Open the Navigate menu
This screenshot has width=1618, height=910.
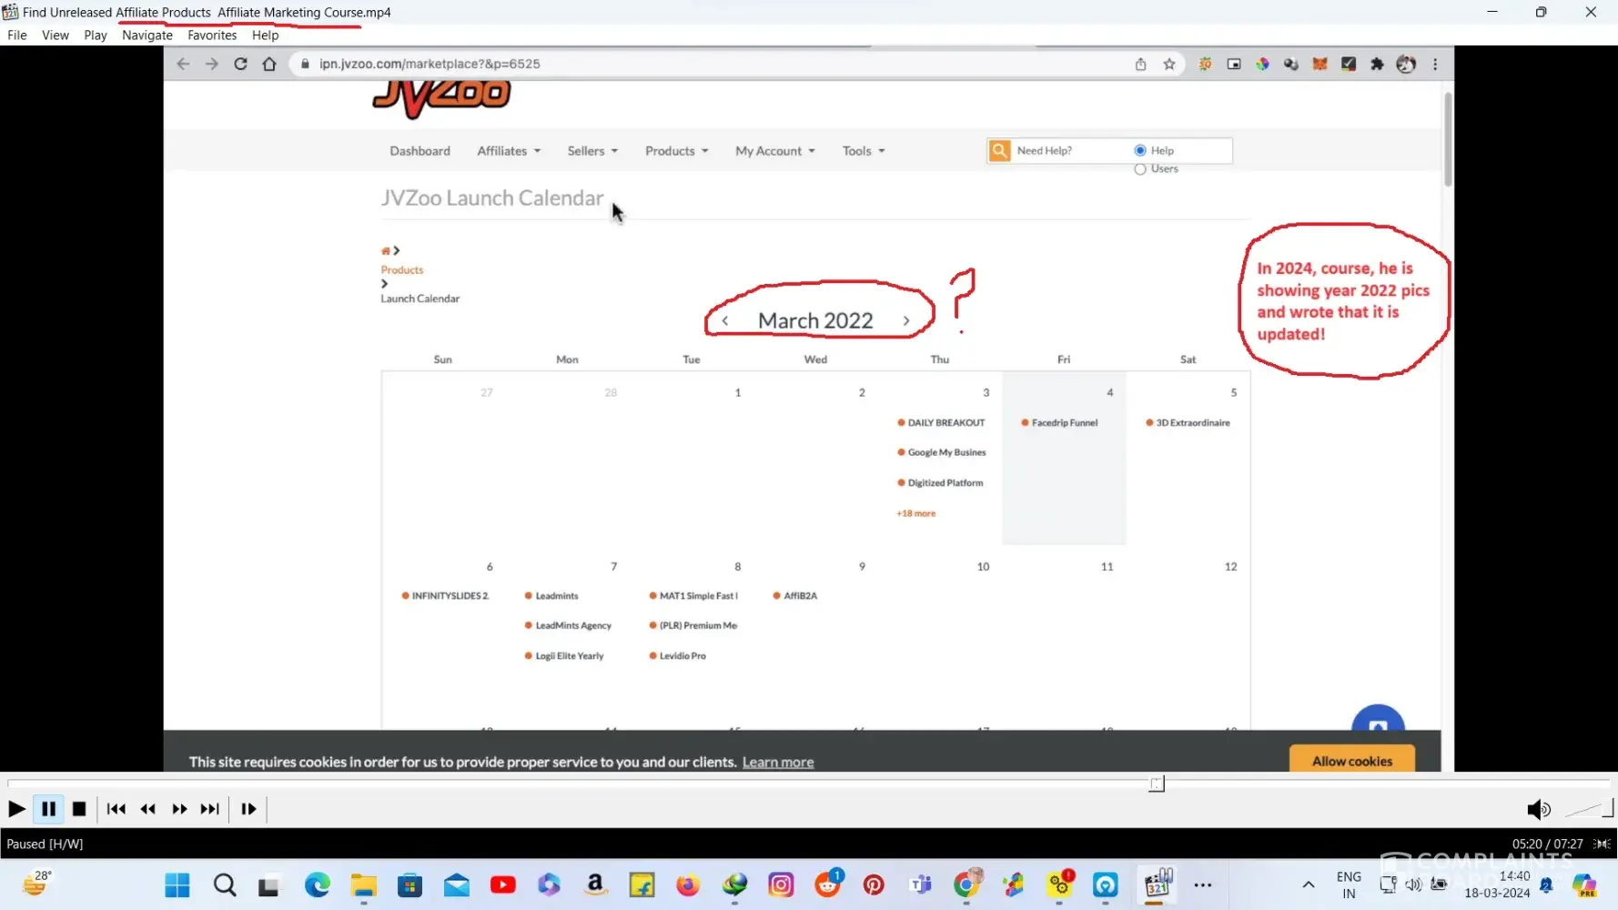pyautogui.click(x=147, y=35)
